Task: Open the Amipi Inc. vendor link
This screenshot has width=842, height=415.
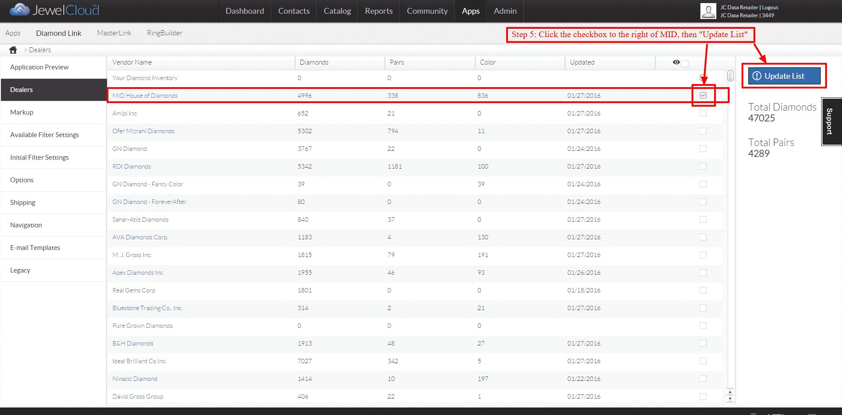Action: tap(125, 113)
